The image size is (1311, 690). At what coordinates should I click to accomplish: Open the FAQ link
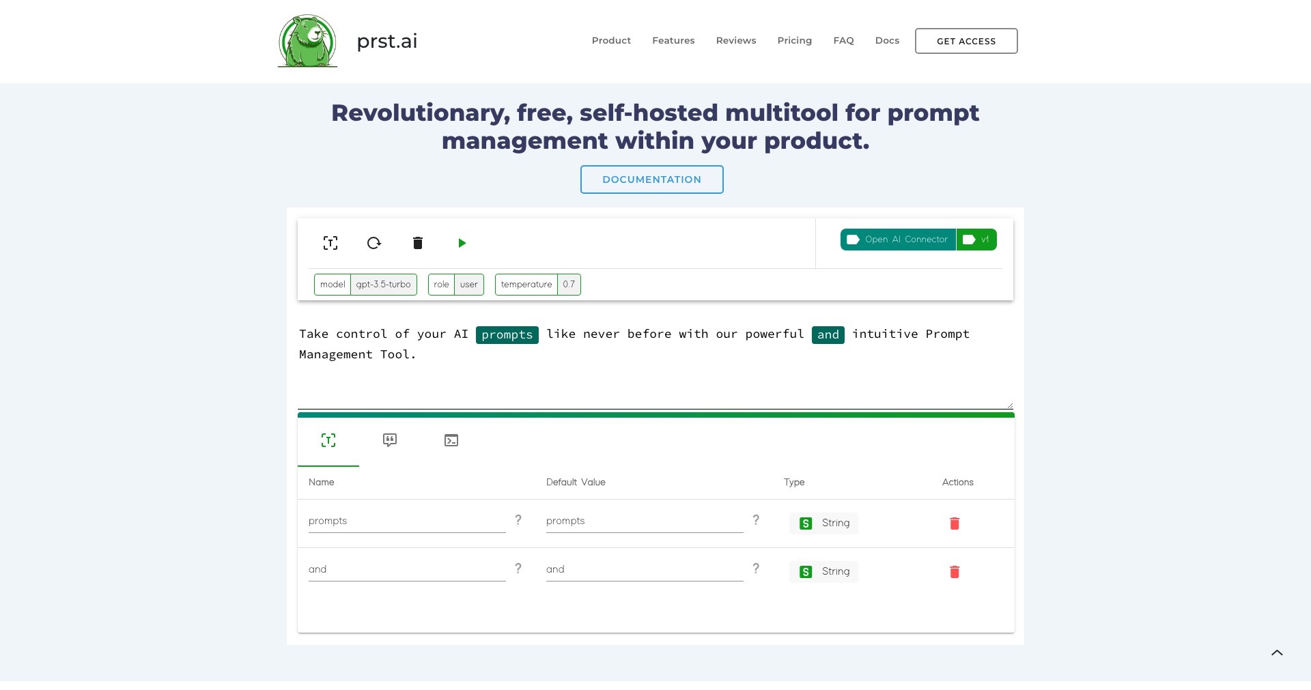click(x=843, y=41)
